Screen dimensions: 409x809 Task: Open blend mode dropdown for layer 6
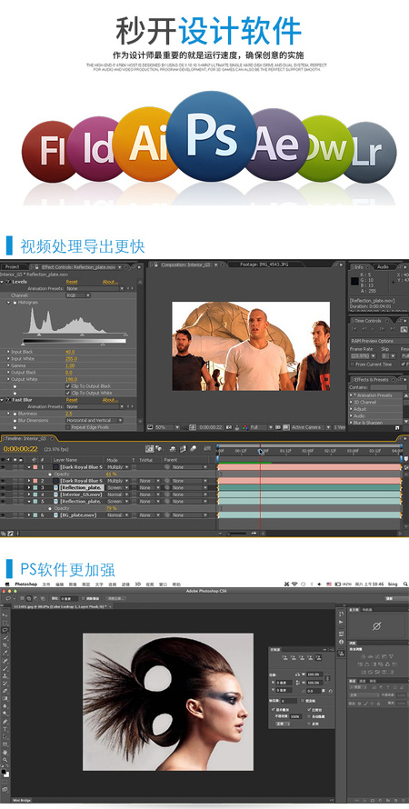pyautogui.click(x=119, y=514)
